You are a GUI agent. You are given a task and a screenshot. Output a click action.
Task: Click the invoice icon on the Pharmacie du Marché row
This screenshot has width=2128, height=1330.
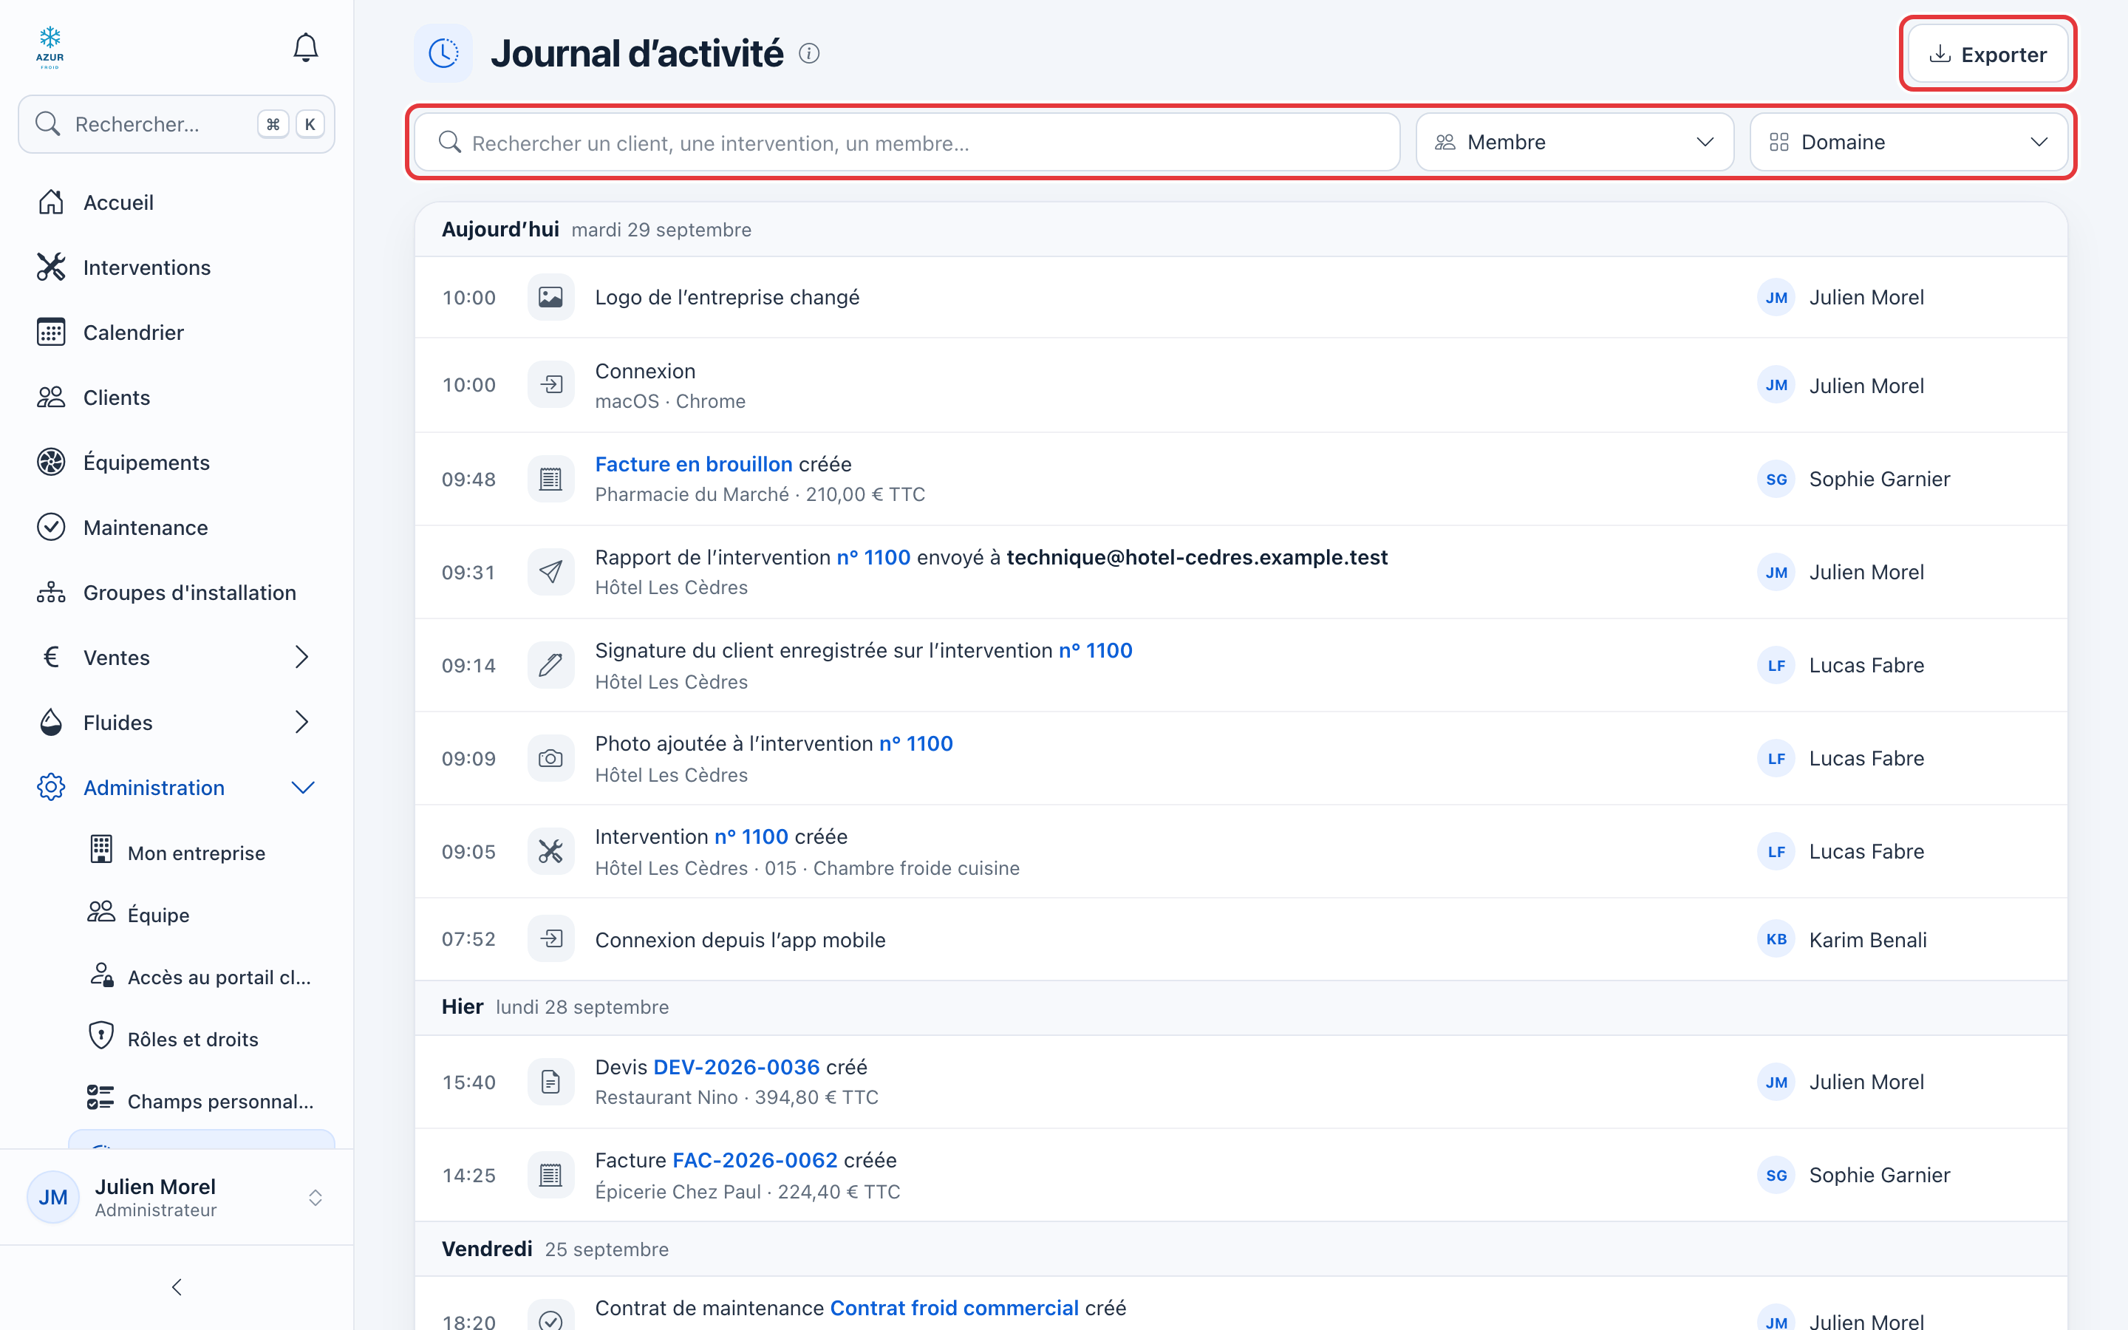[550, 480]
